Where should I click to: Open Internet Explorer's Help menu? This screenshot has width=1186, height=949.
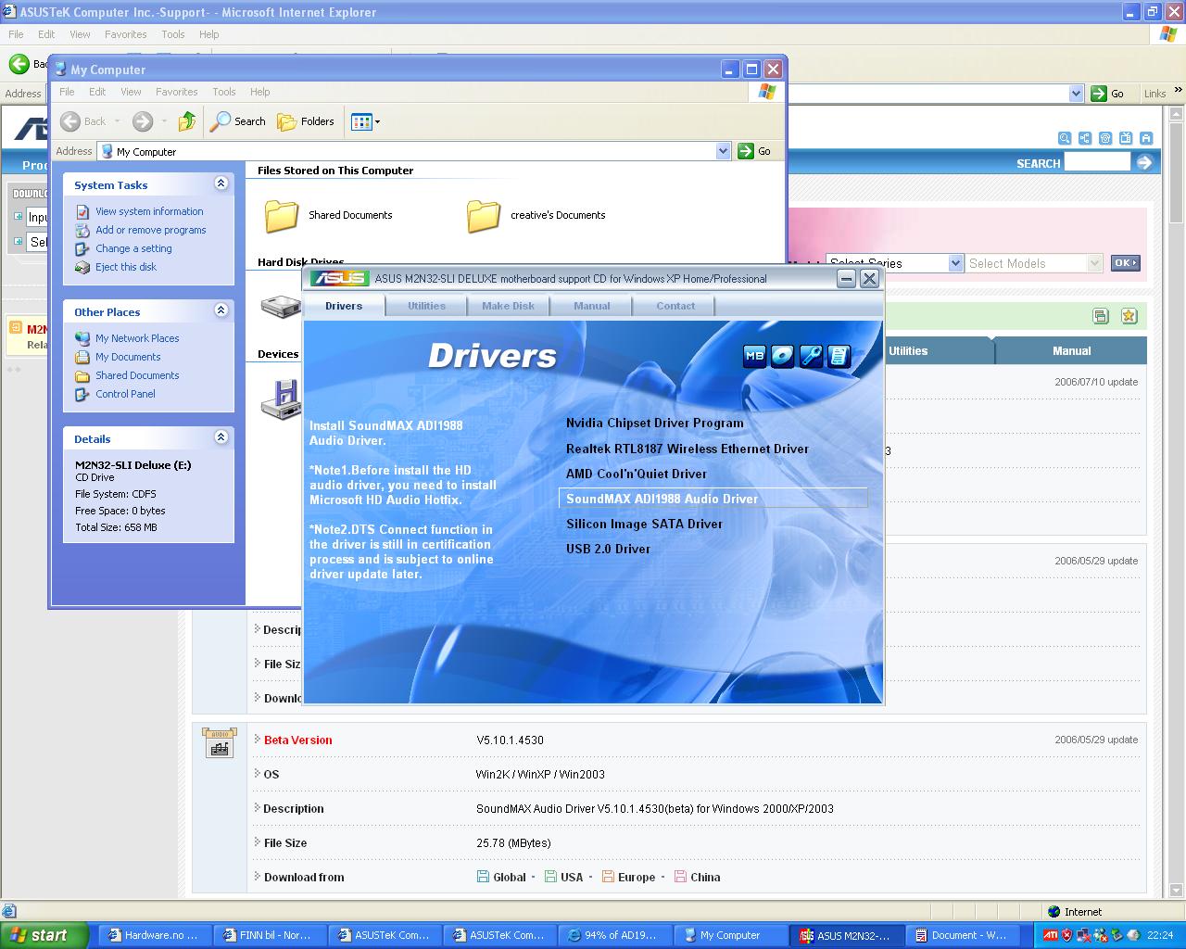209,34
